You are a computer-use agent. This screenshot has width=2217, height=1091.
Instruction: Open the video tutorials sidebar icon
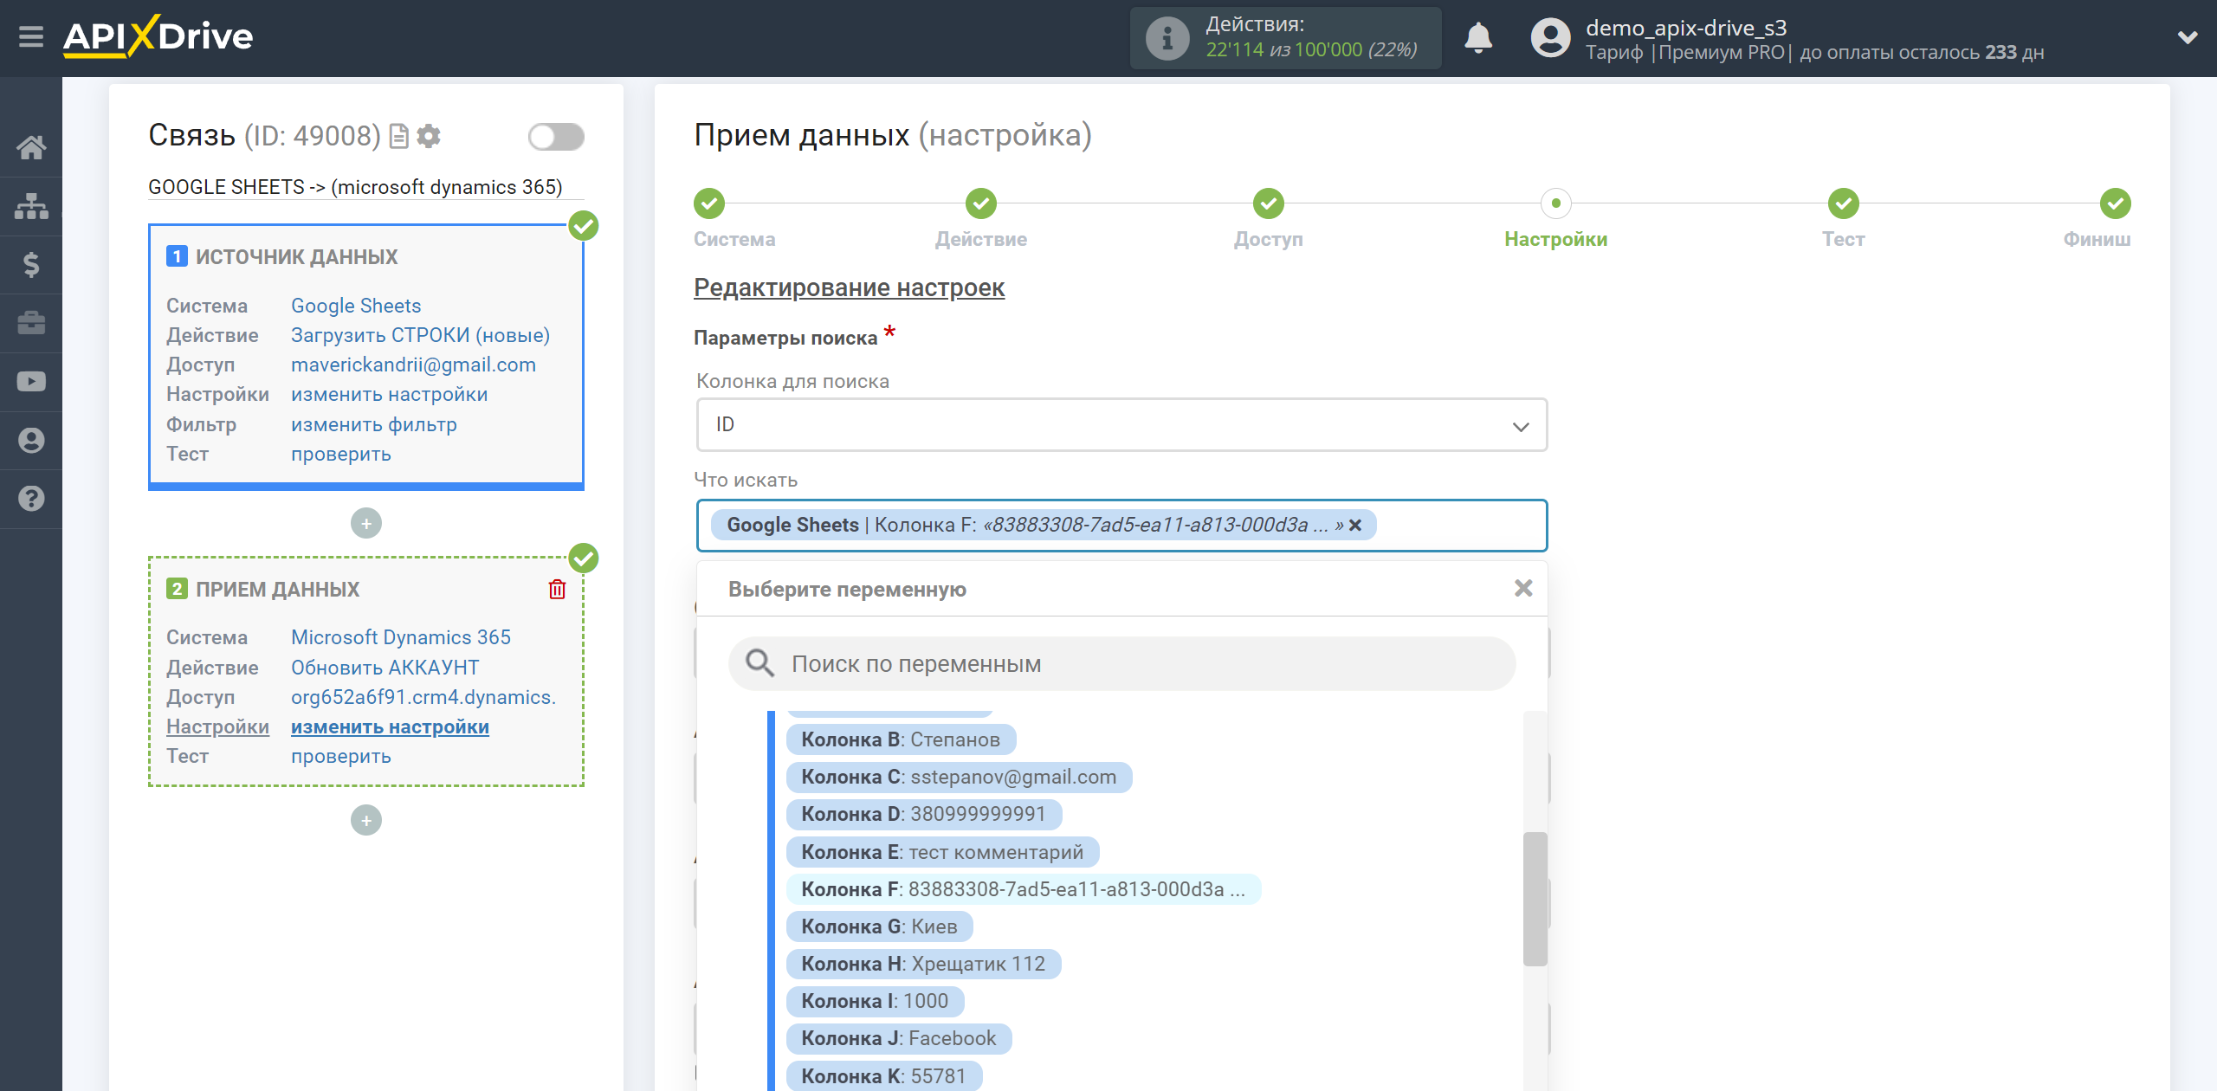[31, 381]
